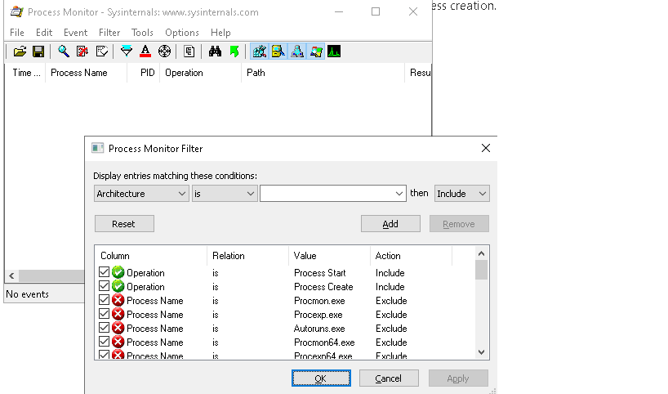This screenshot has height=394, width=668.
Task: Click the Find binoculars icon
Action: (215, 51)
